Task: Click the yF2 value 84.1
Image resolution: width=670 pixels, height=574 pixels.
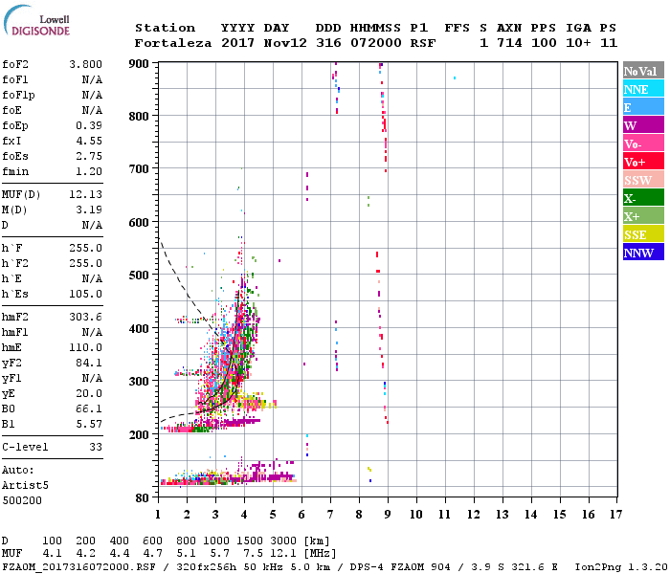Action: (x=89, y=363)
